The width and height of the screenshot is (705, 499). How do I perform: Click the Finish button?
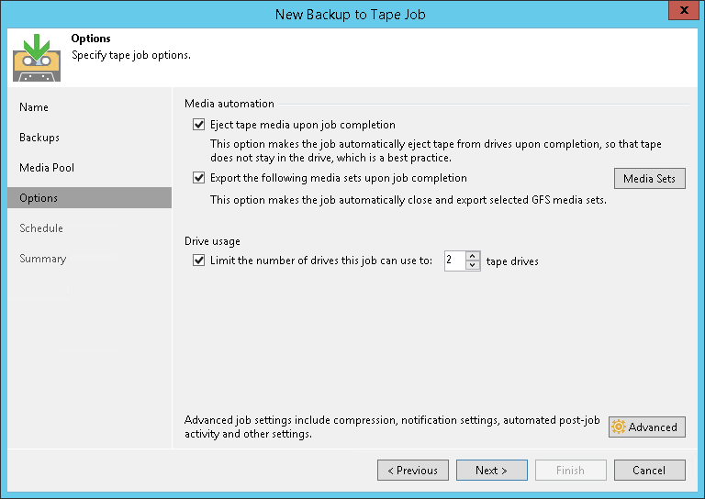[x=570, y=471]
